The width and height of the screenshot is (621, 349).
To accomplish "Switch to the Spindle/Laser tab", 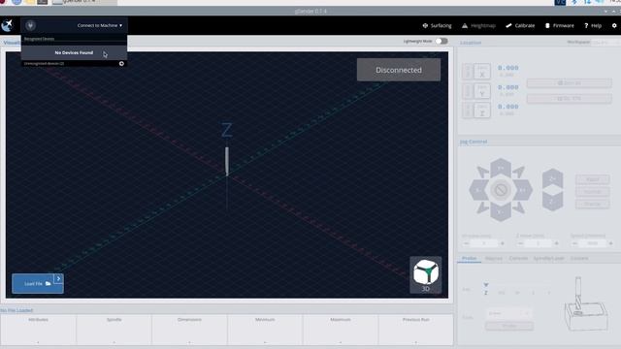I will (x=548, y=259).
